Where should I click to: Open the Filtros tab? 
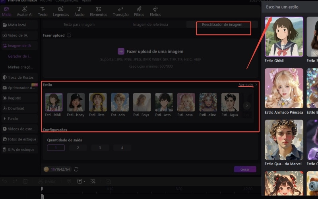[x=139, y=12]
